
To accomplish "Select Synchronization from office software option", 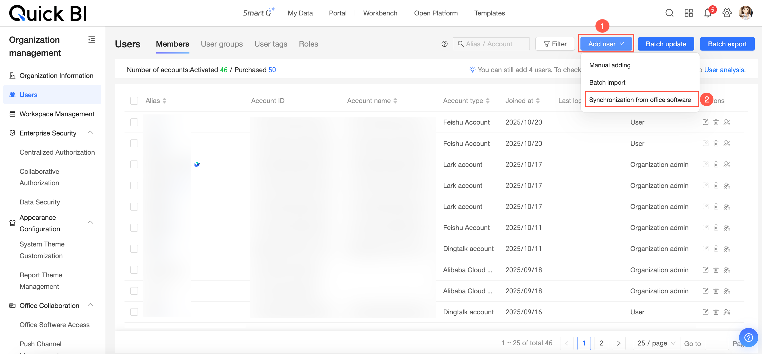I will click(640, 100).
